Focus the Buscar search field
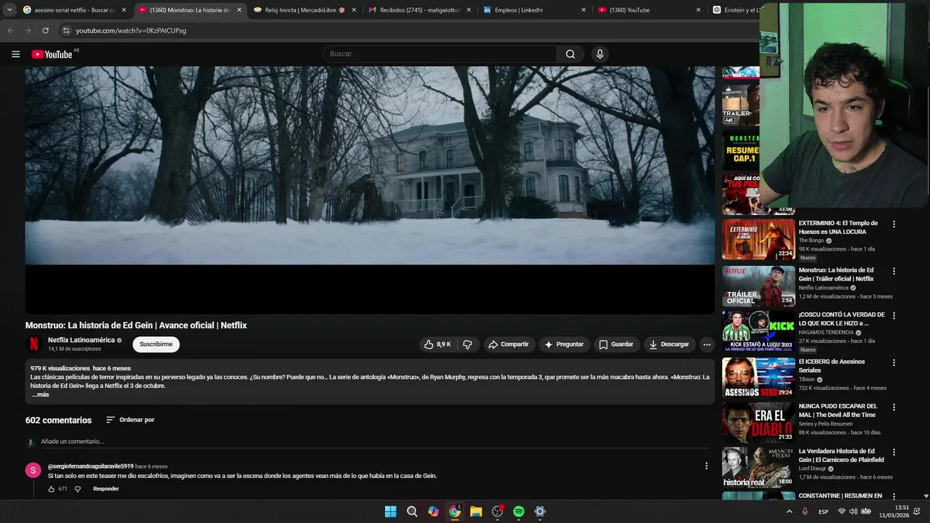The height and width of the screenshot is (523, 930). [441, 54]
